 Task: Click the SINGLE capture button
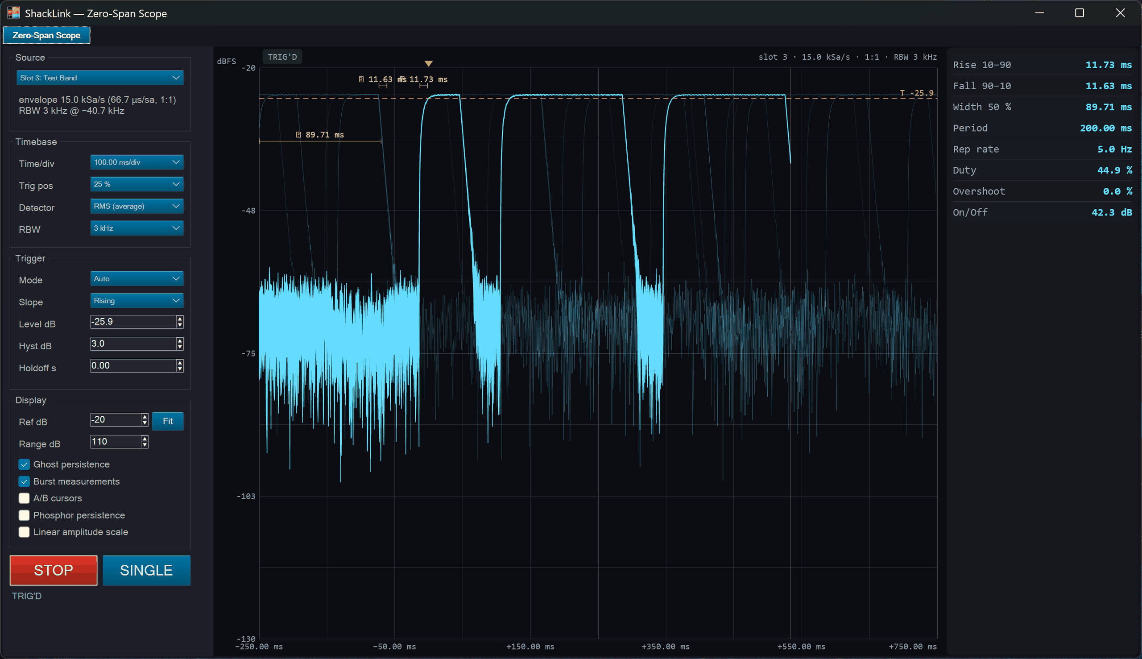click(x=147, y=570)
